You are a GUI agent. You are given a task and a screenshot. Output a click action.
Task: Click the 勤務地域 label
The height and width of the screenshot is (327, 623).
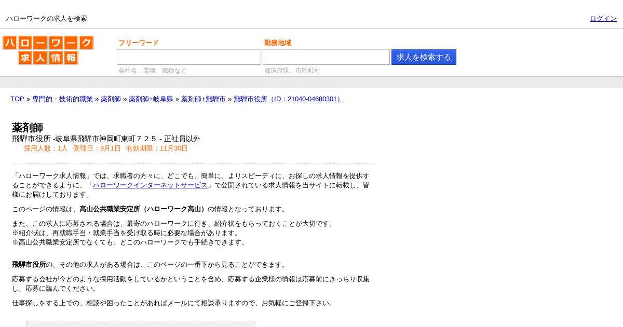(x=278, y=43)
